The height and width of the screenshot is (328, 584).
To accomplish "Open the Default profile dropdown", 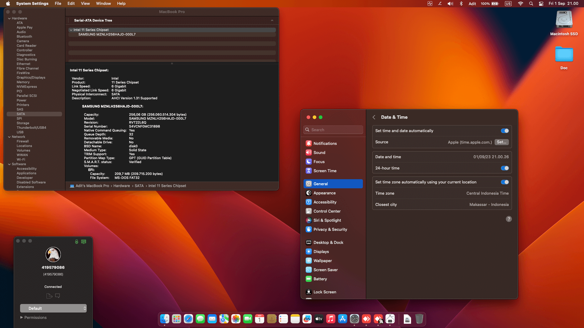I will pos(54,308).
